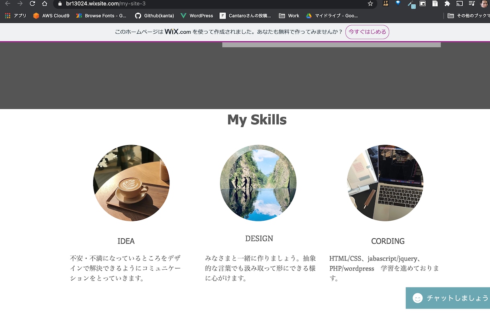Click the HTML/CSS、jabascript/jquery description text
This screenshot has height=313, width=490.
coord(384,268)
